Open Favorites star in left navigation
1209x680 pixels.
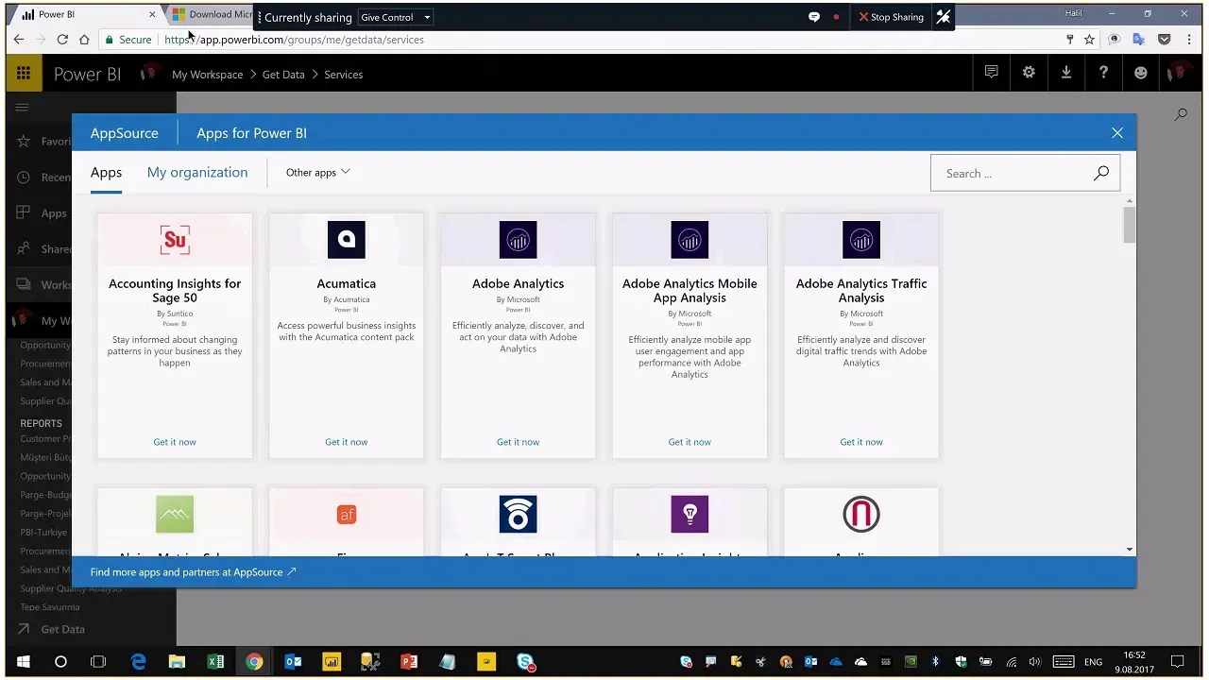(x=24, y=142)
